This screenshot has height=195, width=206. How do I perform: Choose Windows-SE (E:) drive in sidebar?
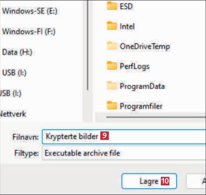[x=30, y=11]
